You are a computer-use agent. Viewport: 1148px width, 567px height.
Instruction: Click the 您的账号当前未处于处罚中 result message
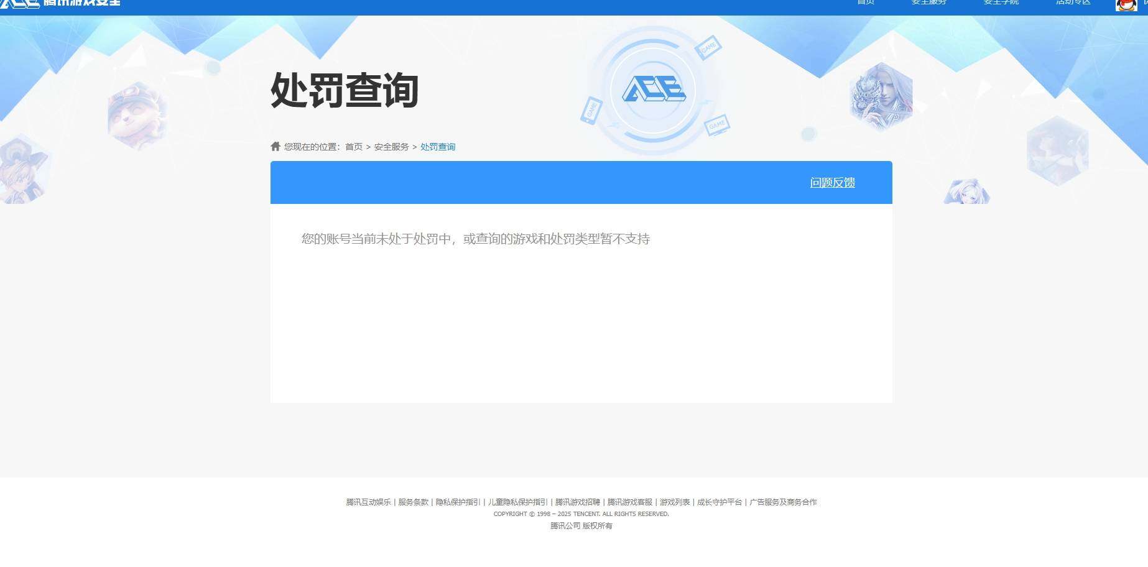476,239
